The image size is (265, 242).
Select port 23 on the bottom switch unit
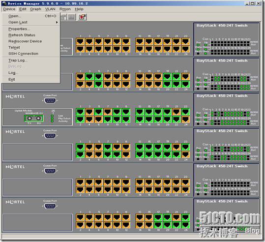tap(185, 217)
